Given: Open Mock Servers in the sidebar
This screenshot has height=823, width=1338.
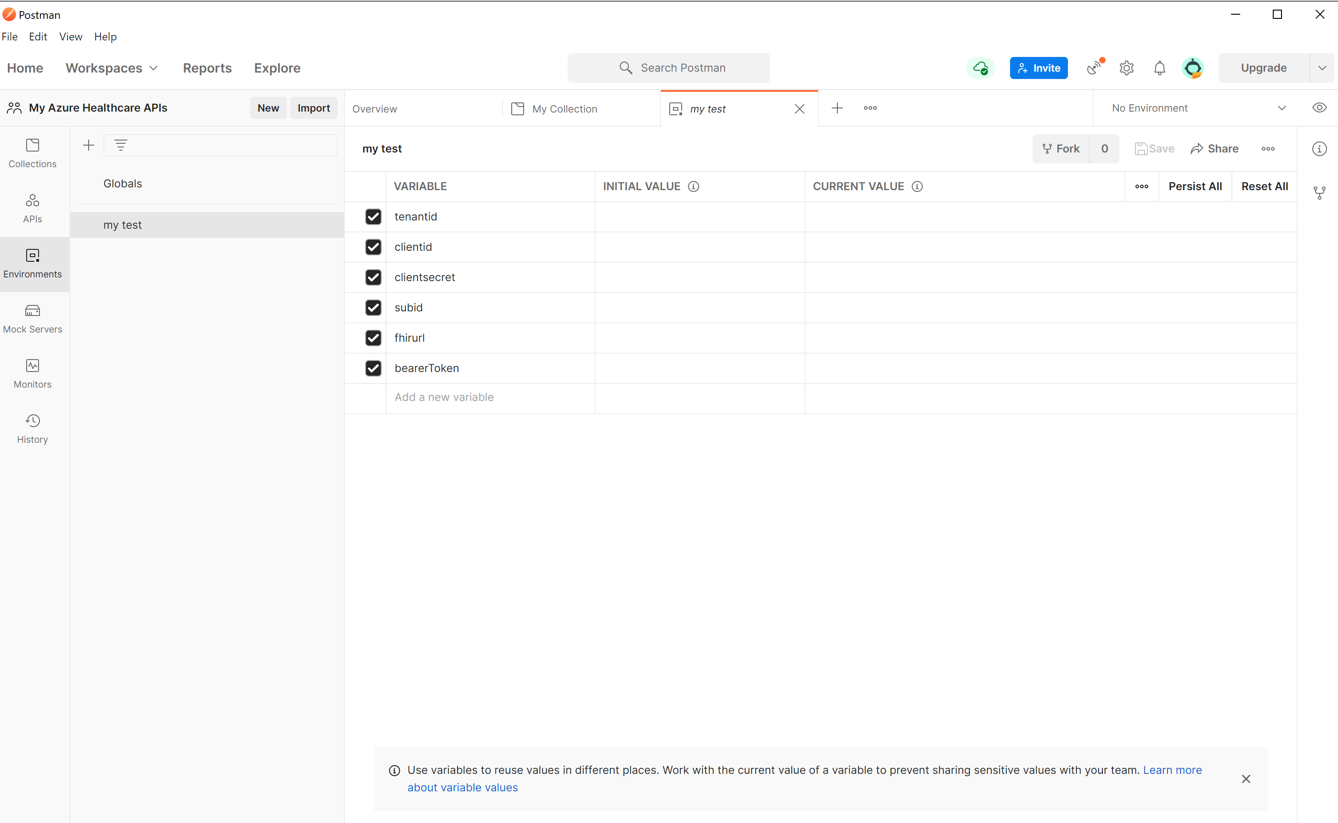Looking at the screenshot, I should pyautogui.click(x=32, y=318).
